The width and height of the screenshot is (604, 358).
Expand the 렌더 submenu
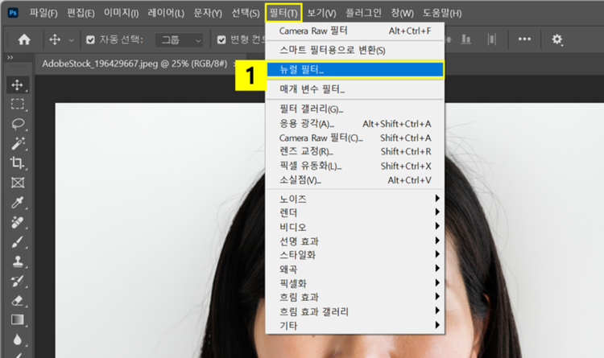[355, 212]
